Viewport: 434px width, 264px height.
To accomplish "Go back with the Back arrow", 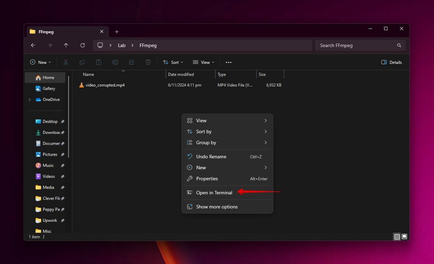I will coord(33,45).
